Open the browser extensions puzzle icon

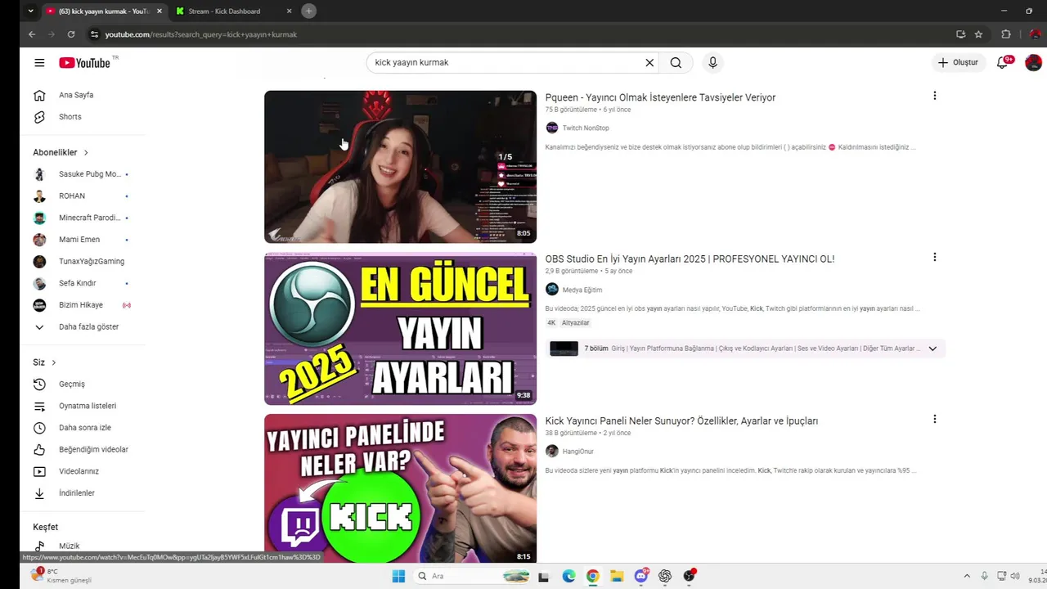(x=1006, y=34)
